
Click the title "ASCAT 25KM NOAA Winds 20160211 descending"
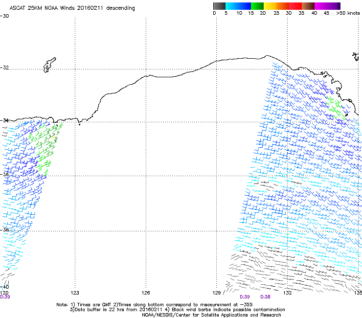pos(72,8)
